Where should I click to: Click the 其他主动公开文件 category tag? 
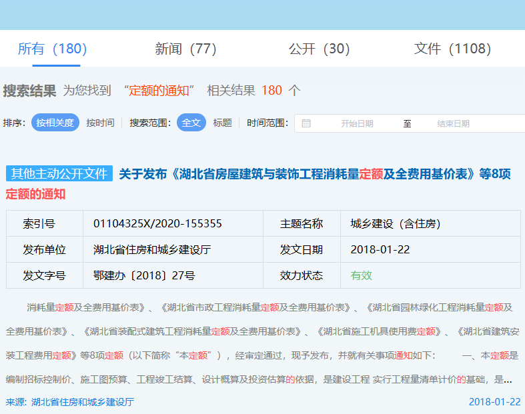59,174
